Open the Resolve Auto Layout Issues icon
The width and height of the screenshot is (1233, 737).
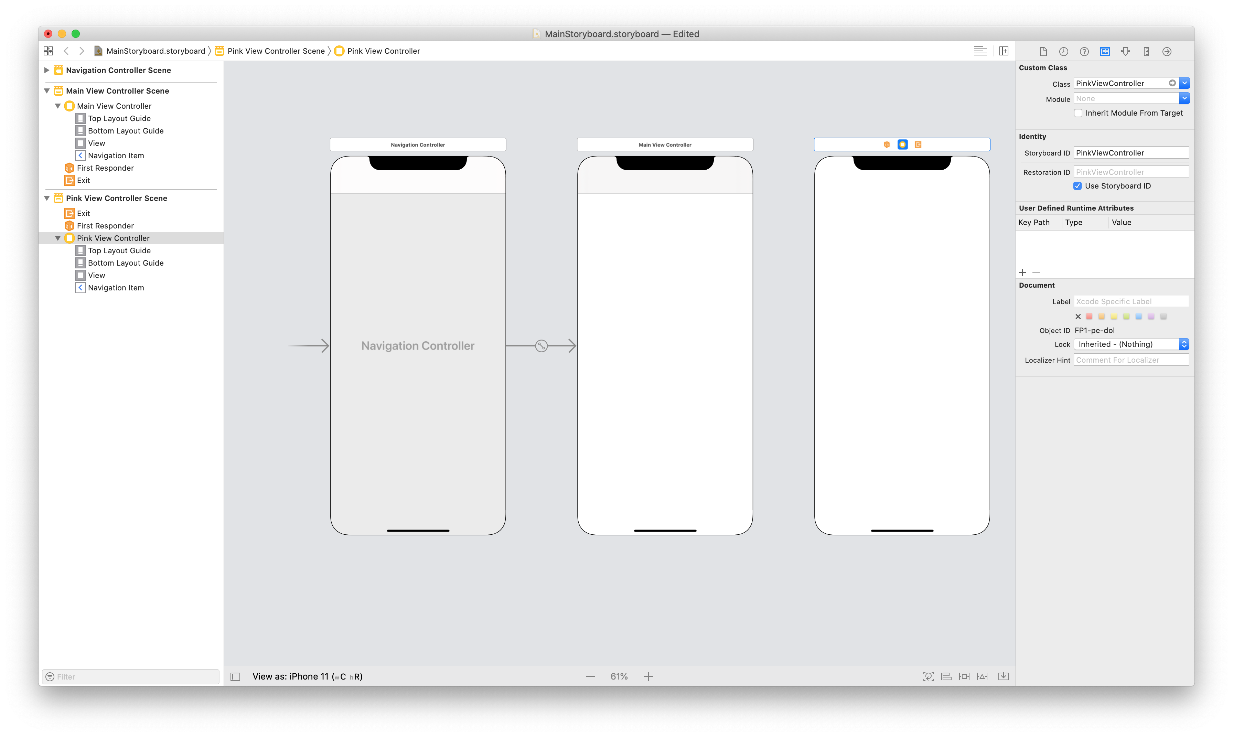[982, 676]
